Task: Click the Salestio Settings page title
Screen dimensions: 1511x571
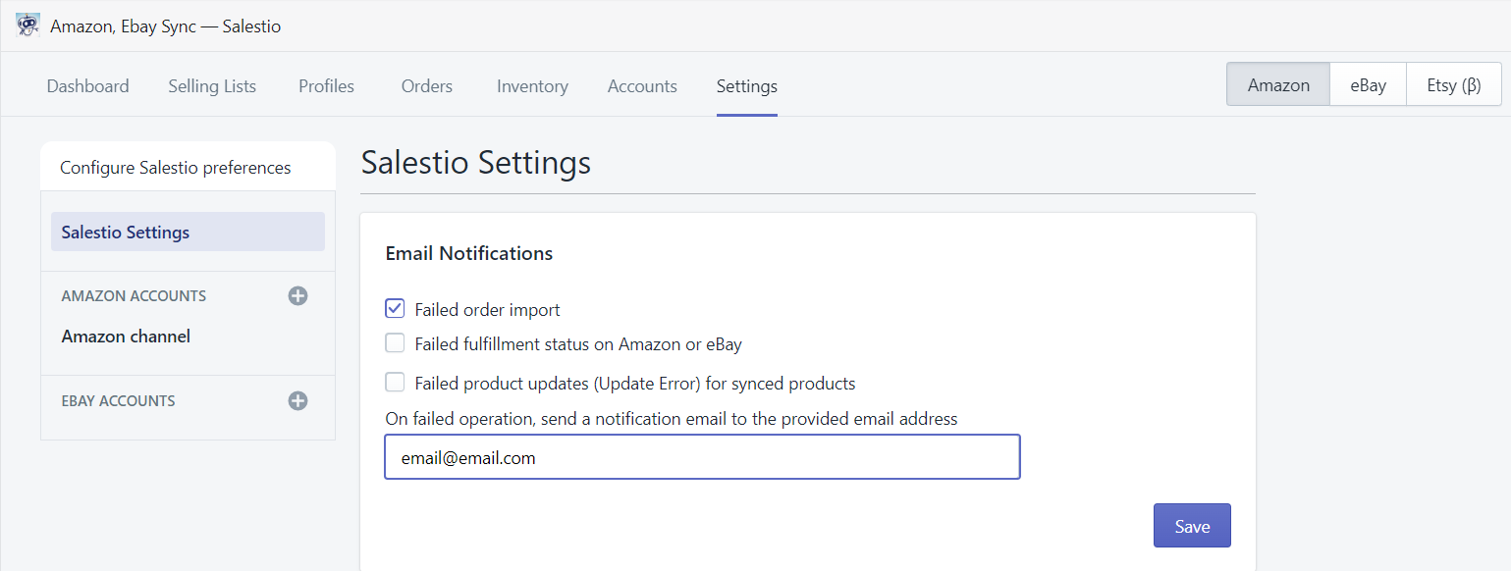Action: [476, 163]
